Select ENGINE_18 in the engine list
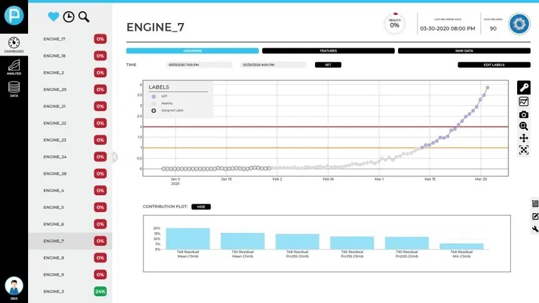The height and width of the screenshot is (303, 539). (x=70, y=55)
